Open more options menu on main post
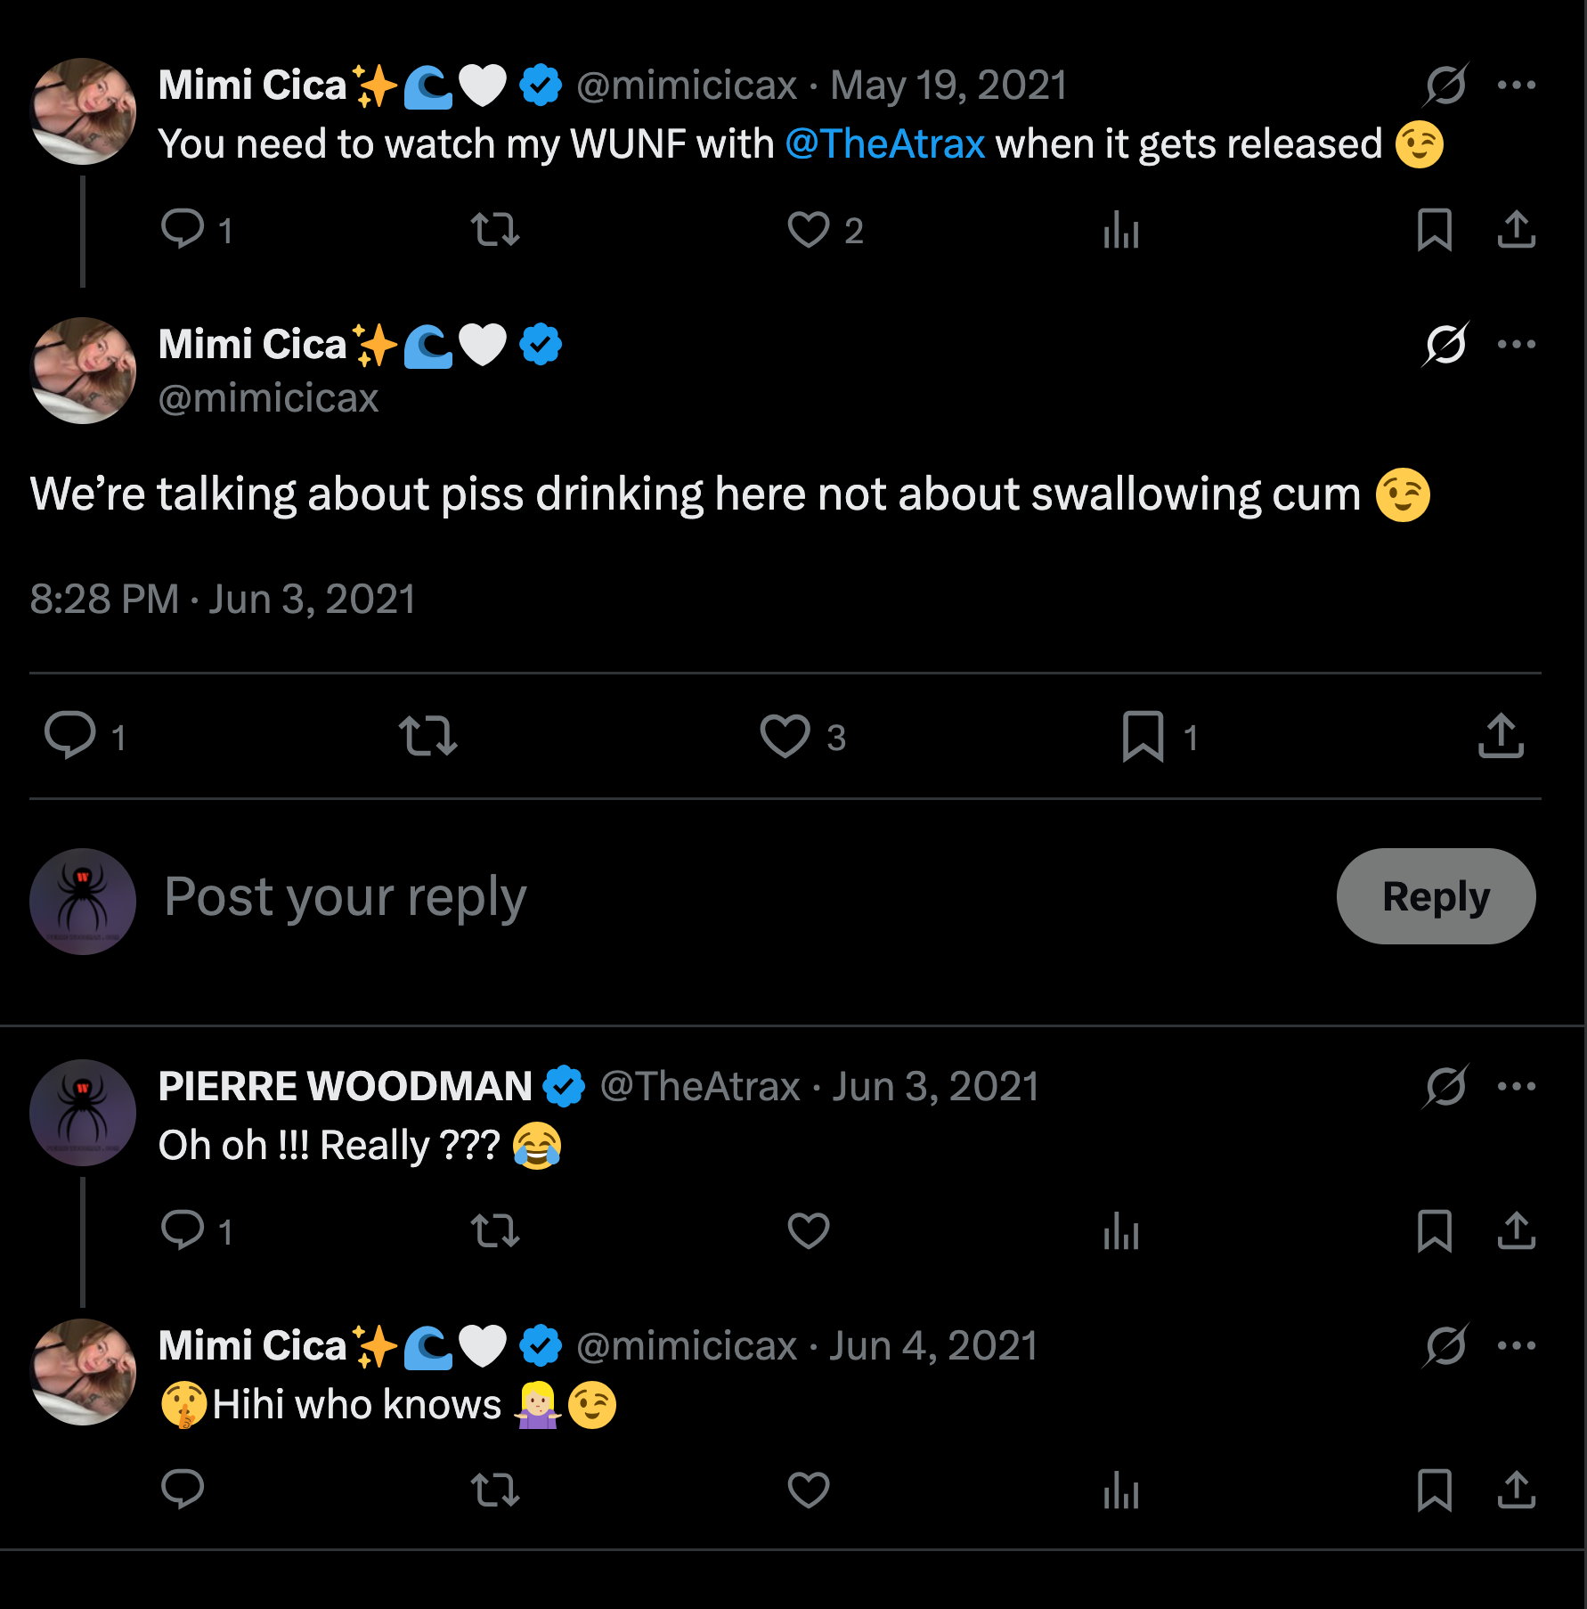 [1516, 345]
